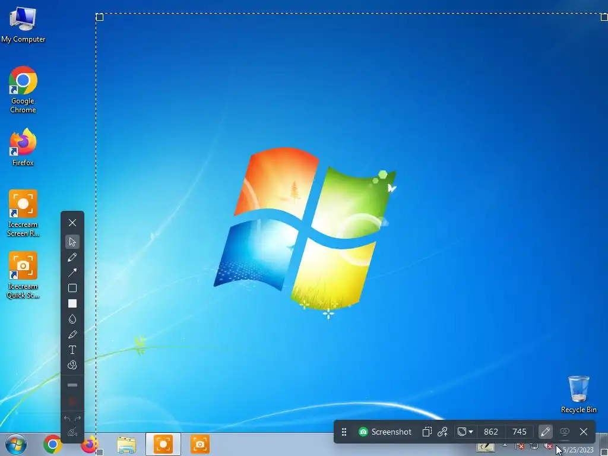Select the numbered step counter tool
The height and width of the screenshot is (456, 608).
click(x=72, y=365)
